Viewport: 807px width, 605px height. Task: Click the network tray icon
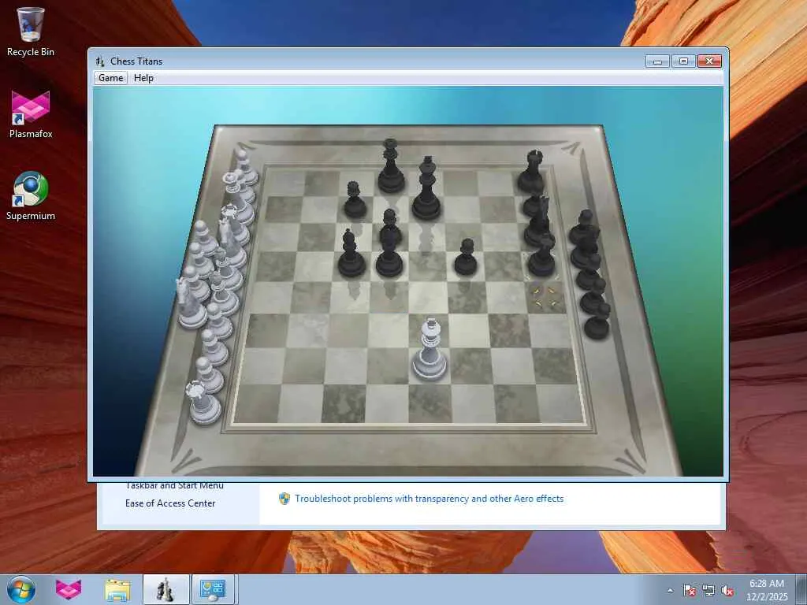click(708, 590)
